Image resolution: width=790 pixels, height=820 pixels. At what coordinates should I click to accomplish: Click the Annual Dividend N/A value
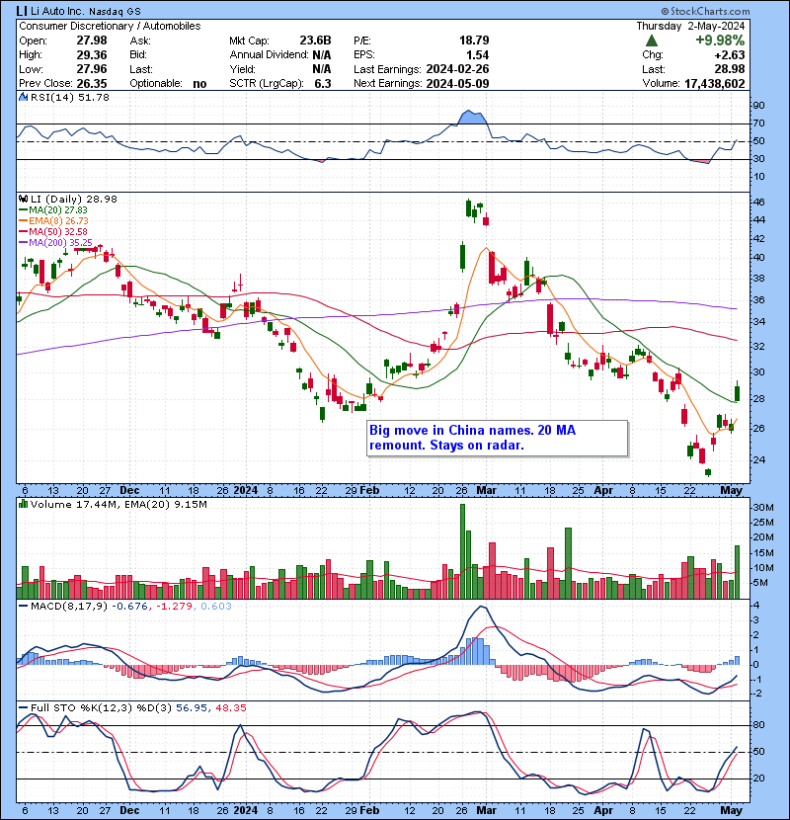coord(322,55)
